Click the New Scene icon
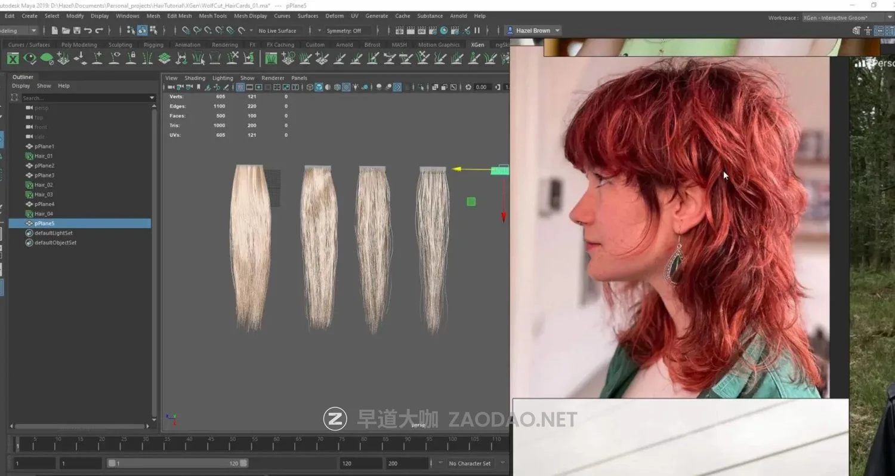The width and height of the screenshot is (895, 476). 55,30
